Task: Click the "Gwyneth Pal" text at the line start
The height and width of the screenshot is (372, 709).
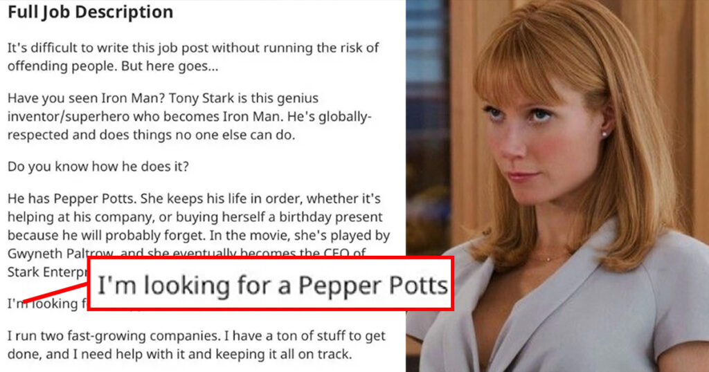Action: coord(47,253)
